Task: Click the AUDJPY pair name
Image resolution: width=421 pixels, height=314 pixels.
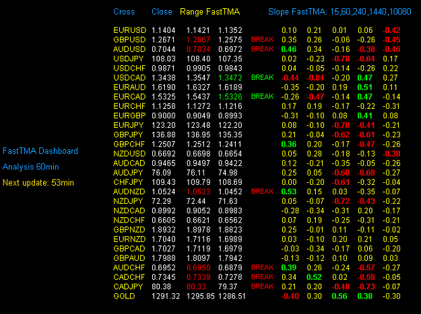Action: (128, 173)
